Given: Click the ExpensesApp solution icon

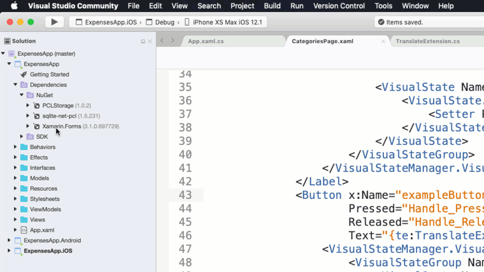Looking at the screenshot, I should [12, 54].
